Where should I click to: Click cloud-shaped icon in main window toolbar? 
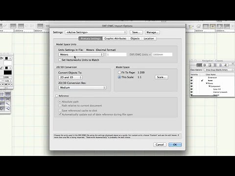pyautogui.click(x=199, y=26)
